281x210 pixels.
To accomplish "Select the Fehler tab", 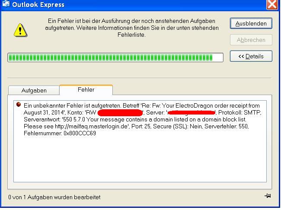I will coord(86,89).
